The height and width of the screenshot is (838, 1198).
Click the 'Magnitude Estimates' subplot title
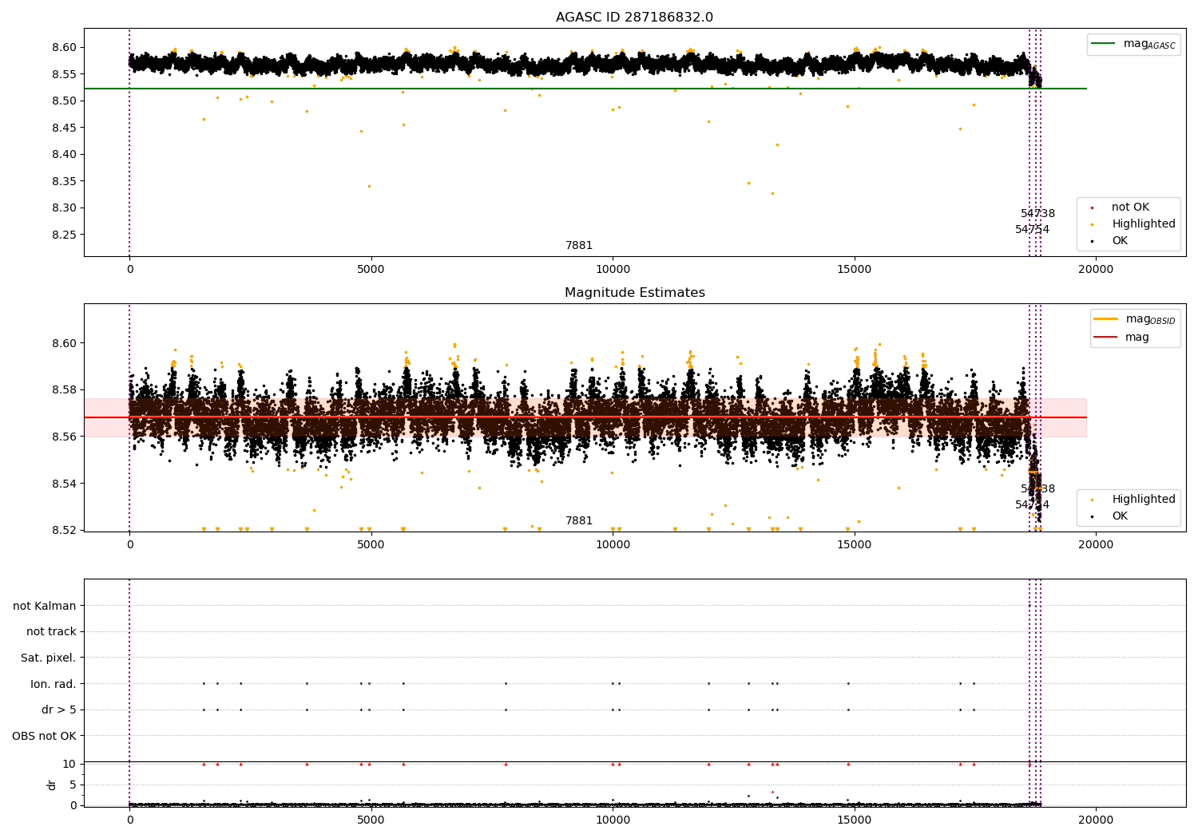click(x=634, y=293)
